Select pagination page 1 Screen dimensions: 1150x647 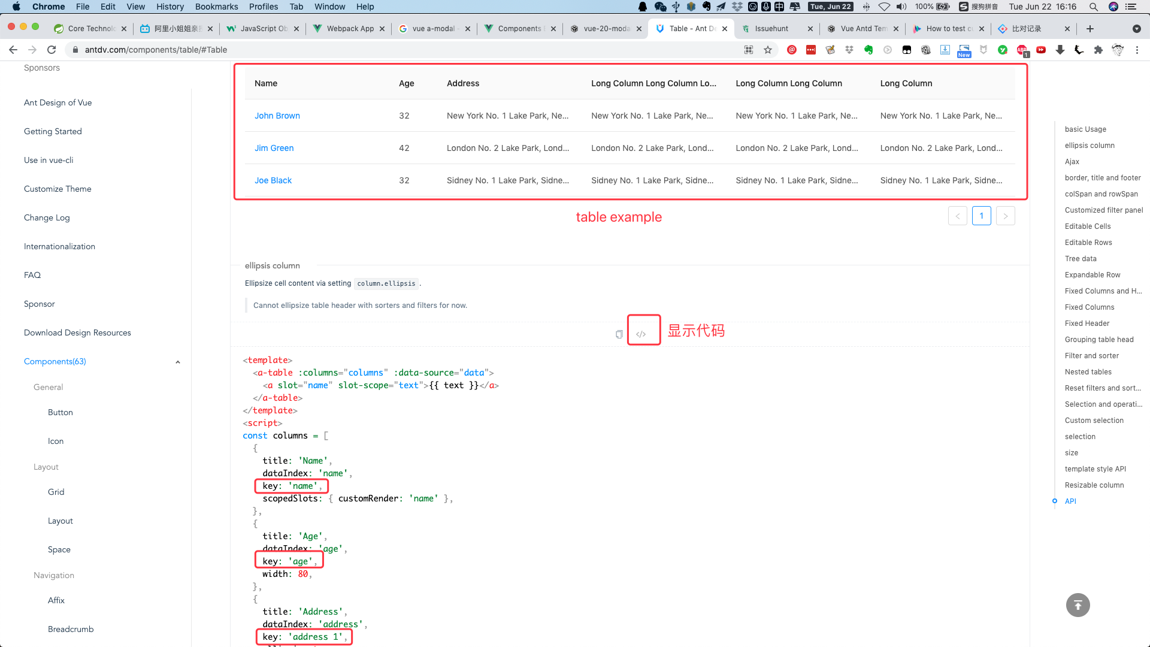[x=981, y=216]
